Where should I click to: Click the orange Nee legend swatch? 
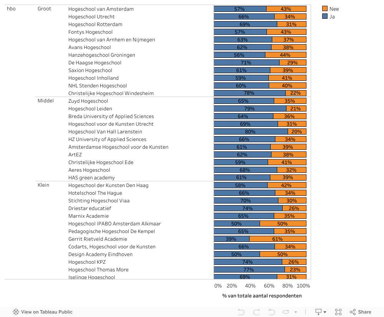click(325, 9)
